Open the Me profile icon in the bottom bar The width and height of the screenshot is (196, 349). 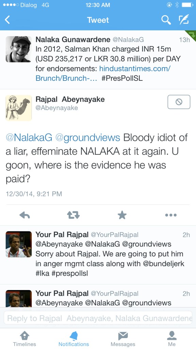tap(172, 336)
